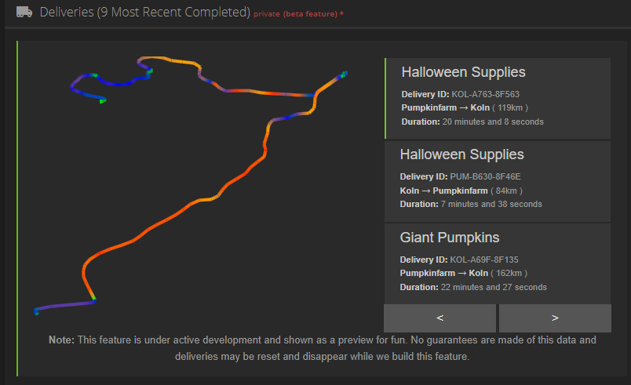631x385 pixels.
Task: Click green start marker at route bottom-left
Action: coord(36,312)
